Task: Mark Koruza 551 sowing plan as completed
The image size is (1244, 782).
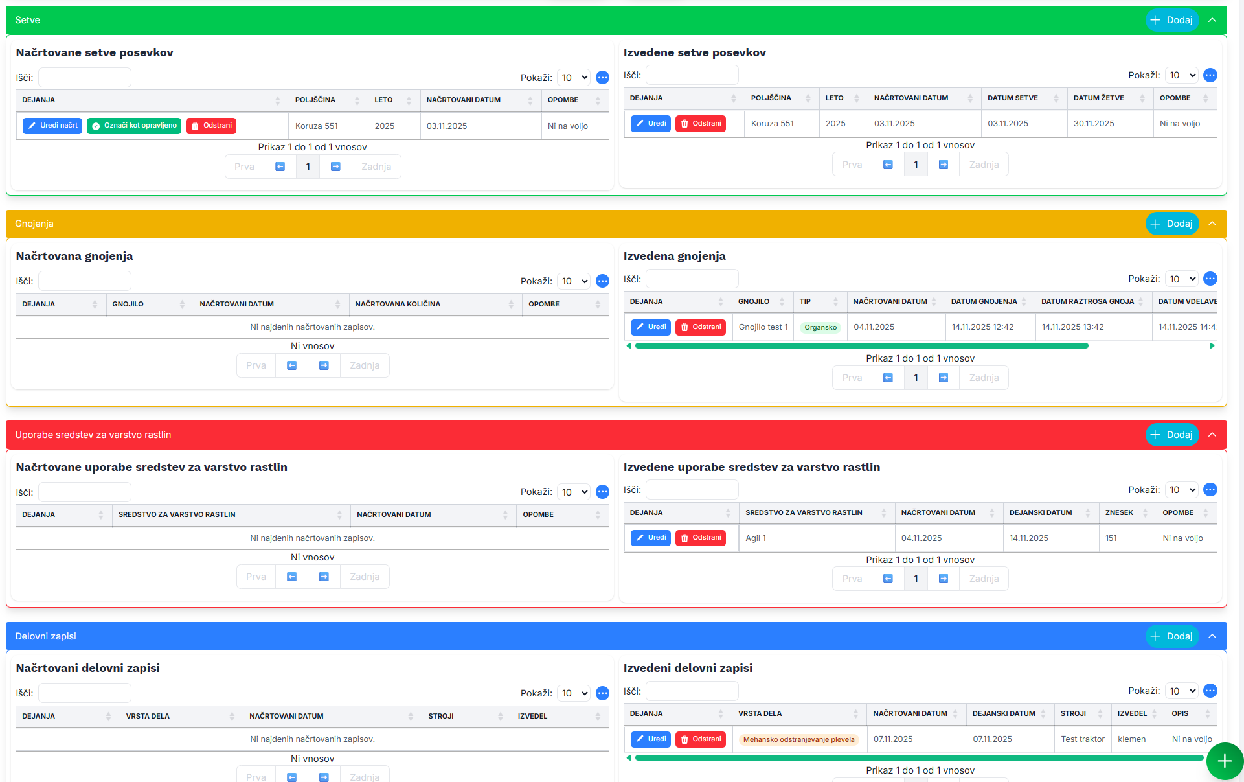Action: pos(134,126)
